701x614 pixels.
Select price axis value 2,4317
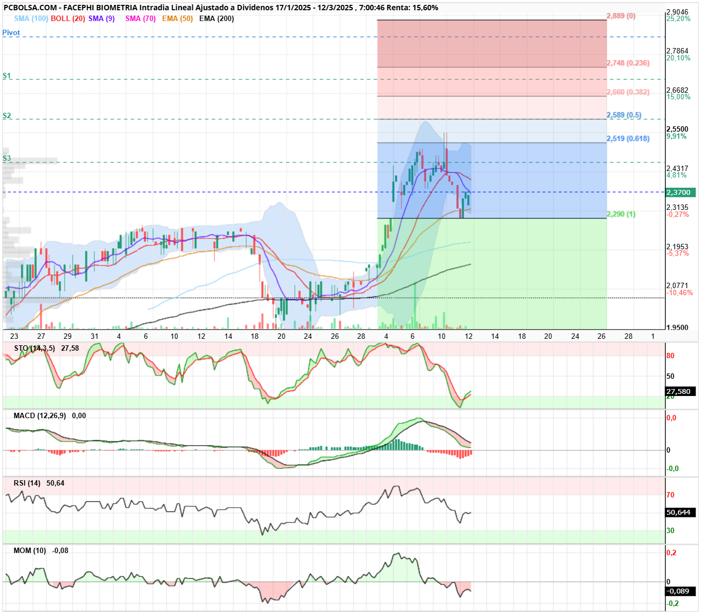677,168
